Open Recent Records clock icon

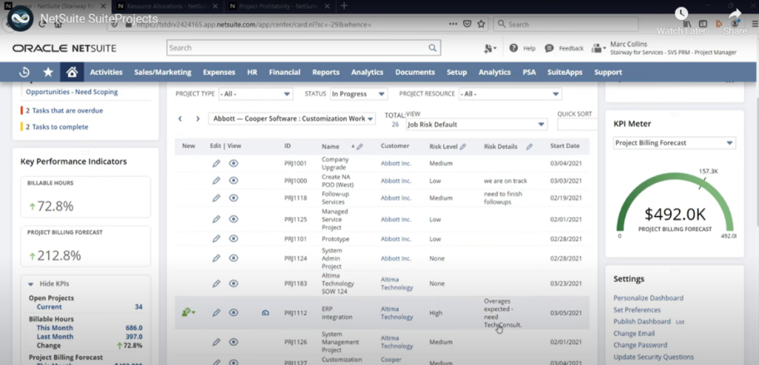pos(24,72)
